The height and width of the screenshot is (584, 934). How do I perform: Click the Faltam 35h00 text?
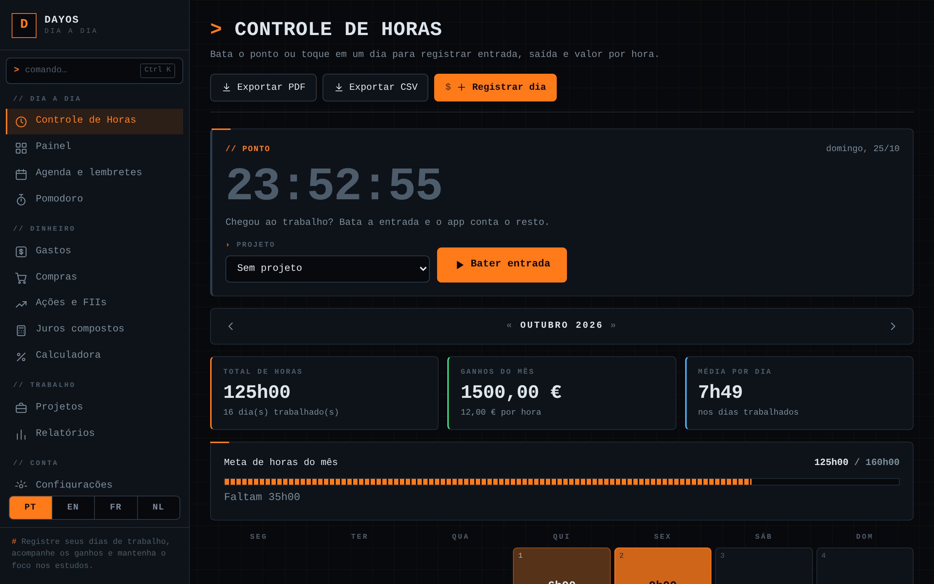[262, 497]
